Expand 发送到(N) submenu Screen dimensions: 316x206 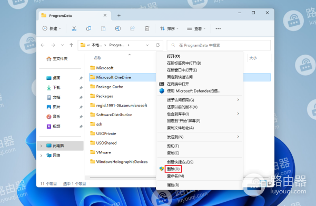[238, 137]
